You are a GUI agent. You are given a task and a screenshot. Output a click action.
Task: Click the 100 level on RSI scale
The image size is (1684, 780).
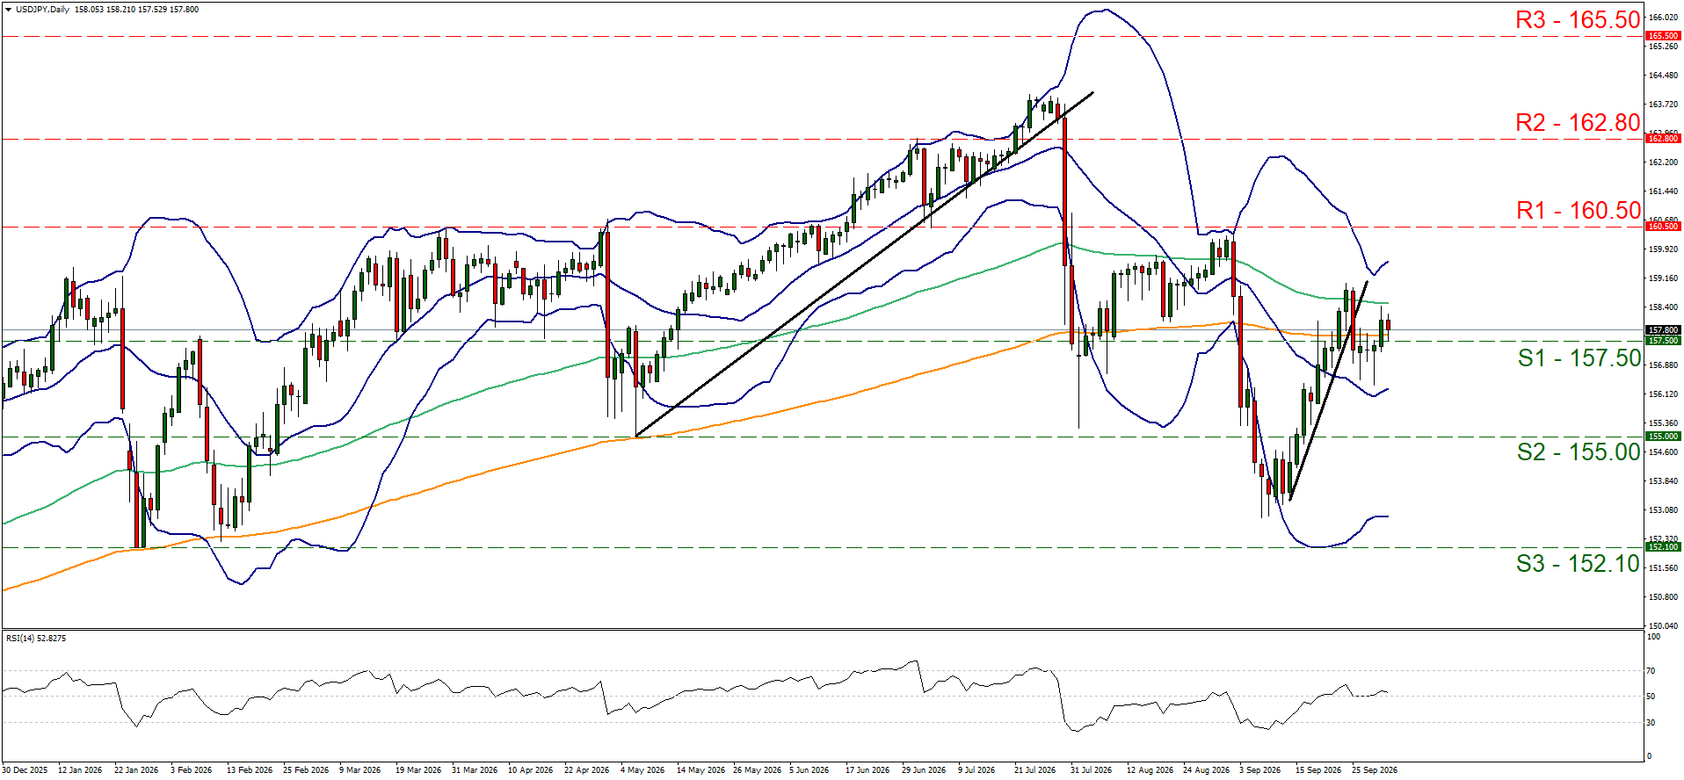[1652, 637]
